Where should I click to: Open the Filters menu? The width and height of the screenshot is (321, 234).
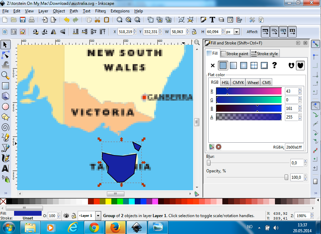click(x=100, y=11)
